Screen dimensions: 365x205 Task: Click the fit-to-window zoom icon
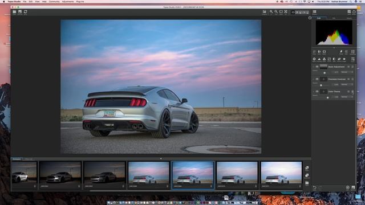(x=281, y=12)
